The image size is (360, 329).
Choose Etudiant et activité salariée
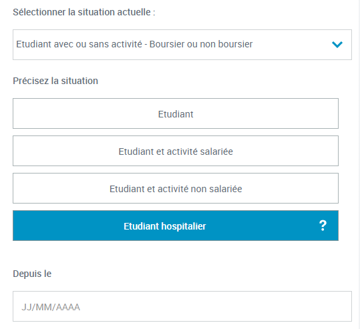point(176,151)
